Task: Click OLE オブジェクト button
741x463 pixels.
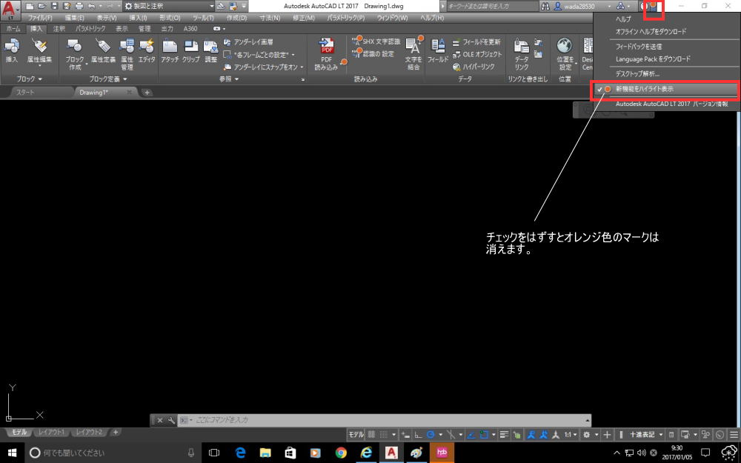Action: point(476,54)
